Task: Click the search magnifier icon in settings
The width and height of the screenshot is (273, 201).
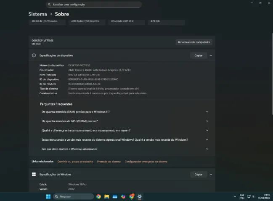Action: tap(49, 5)
